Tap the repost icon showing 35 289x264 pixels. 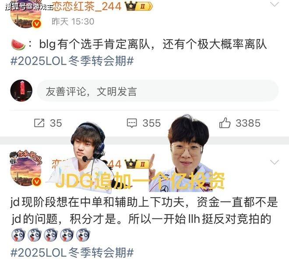coord(39,123)
